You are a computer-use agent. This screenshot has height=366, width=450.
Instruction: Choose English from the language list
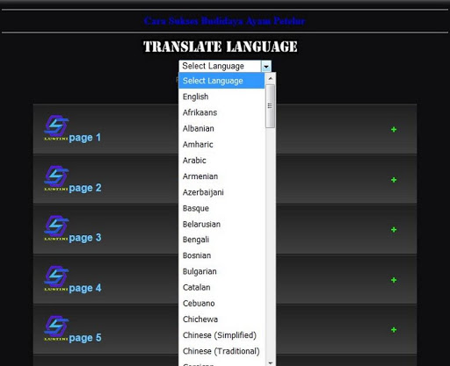click(221, 97)
